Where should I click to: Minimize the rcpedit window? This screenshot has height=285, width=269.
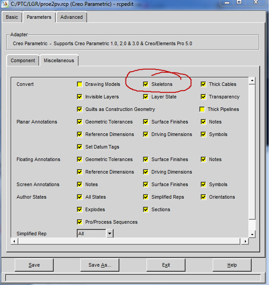click(x=227, y=2)
